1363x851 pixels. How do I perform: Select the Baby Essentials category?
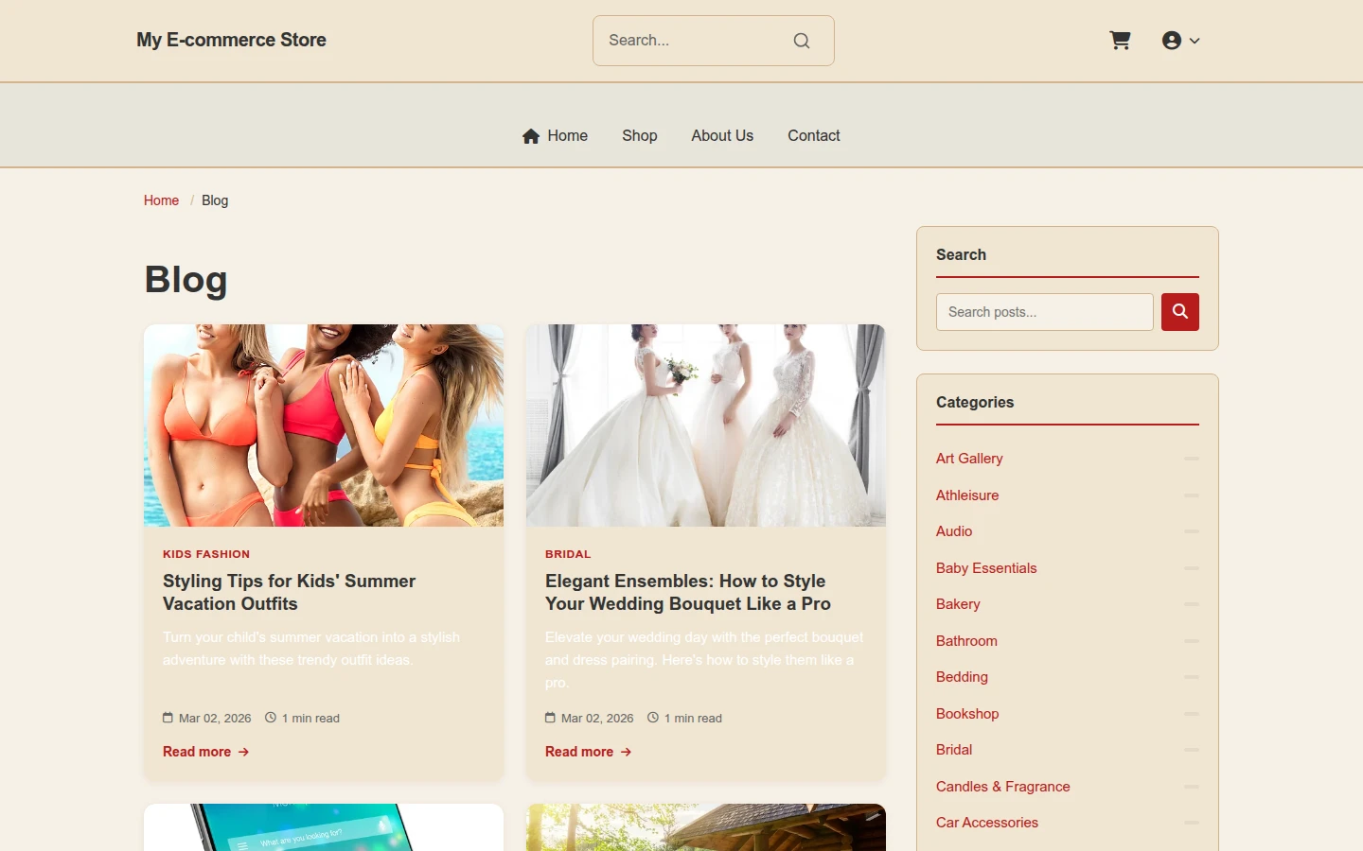tap(986, 568)
